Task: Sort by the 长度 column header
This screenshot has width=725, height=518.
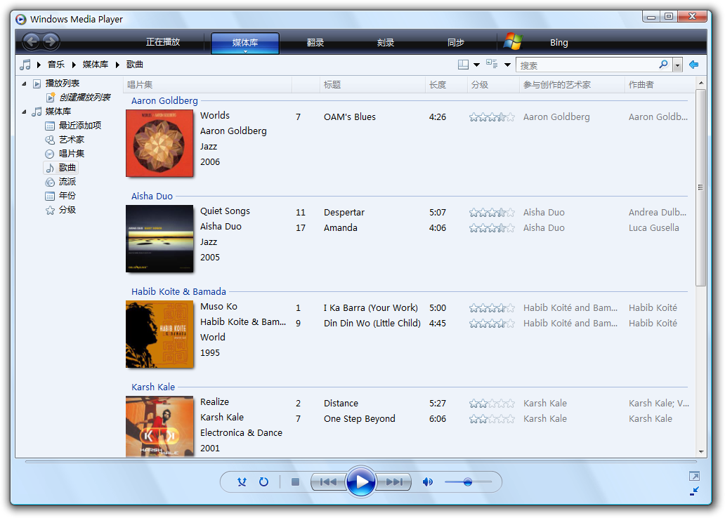Action: point(445,84)
